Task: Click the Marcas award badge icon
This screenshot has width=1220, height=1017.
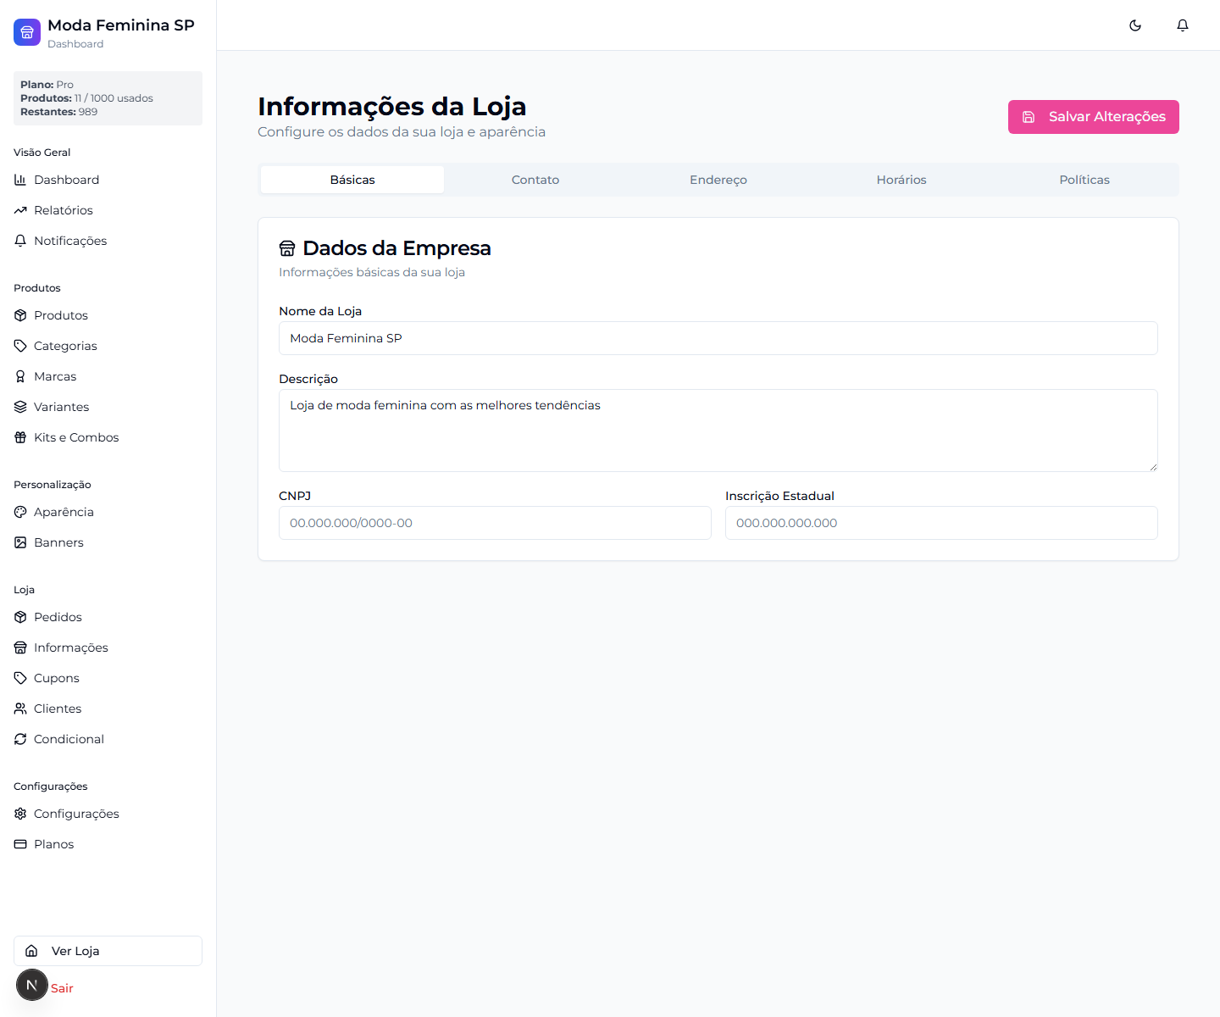Action: point(20,376)
